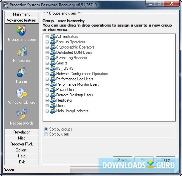Image resolution: width=182 pixels, height=176 pixels.
Task: Select the Guests label in tree
Action: point(62,63)
